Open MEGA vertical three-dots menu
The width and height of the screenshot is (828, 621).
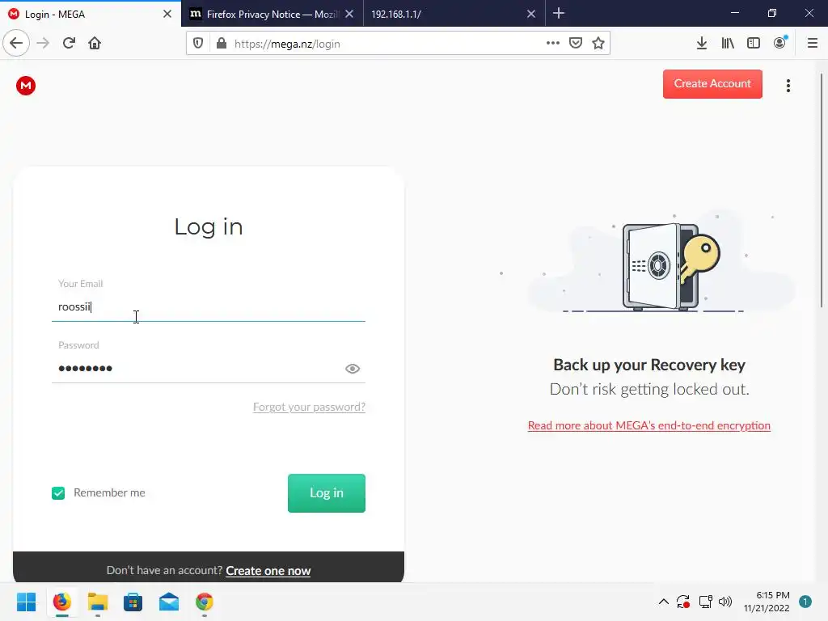788,86
